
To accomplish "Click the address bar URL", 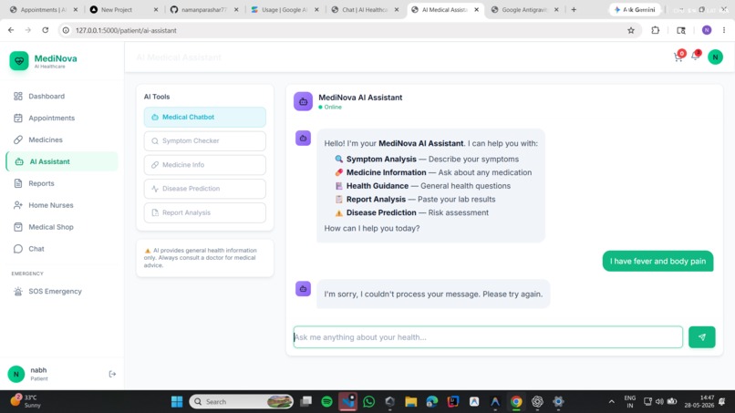I will click(126, 30).
